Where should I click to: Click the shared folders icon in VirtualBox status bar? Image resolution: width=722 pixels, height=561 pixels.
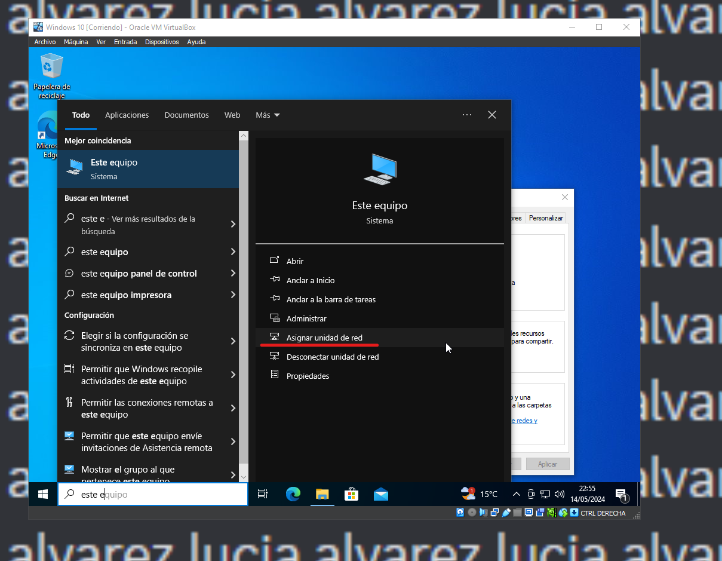coord(518,513)
